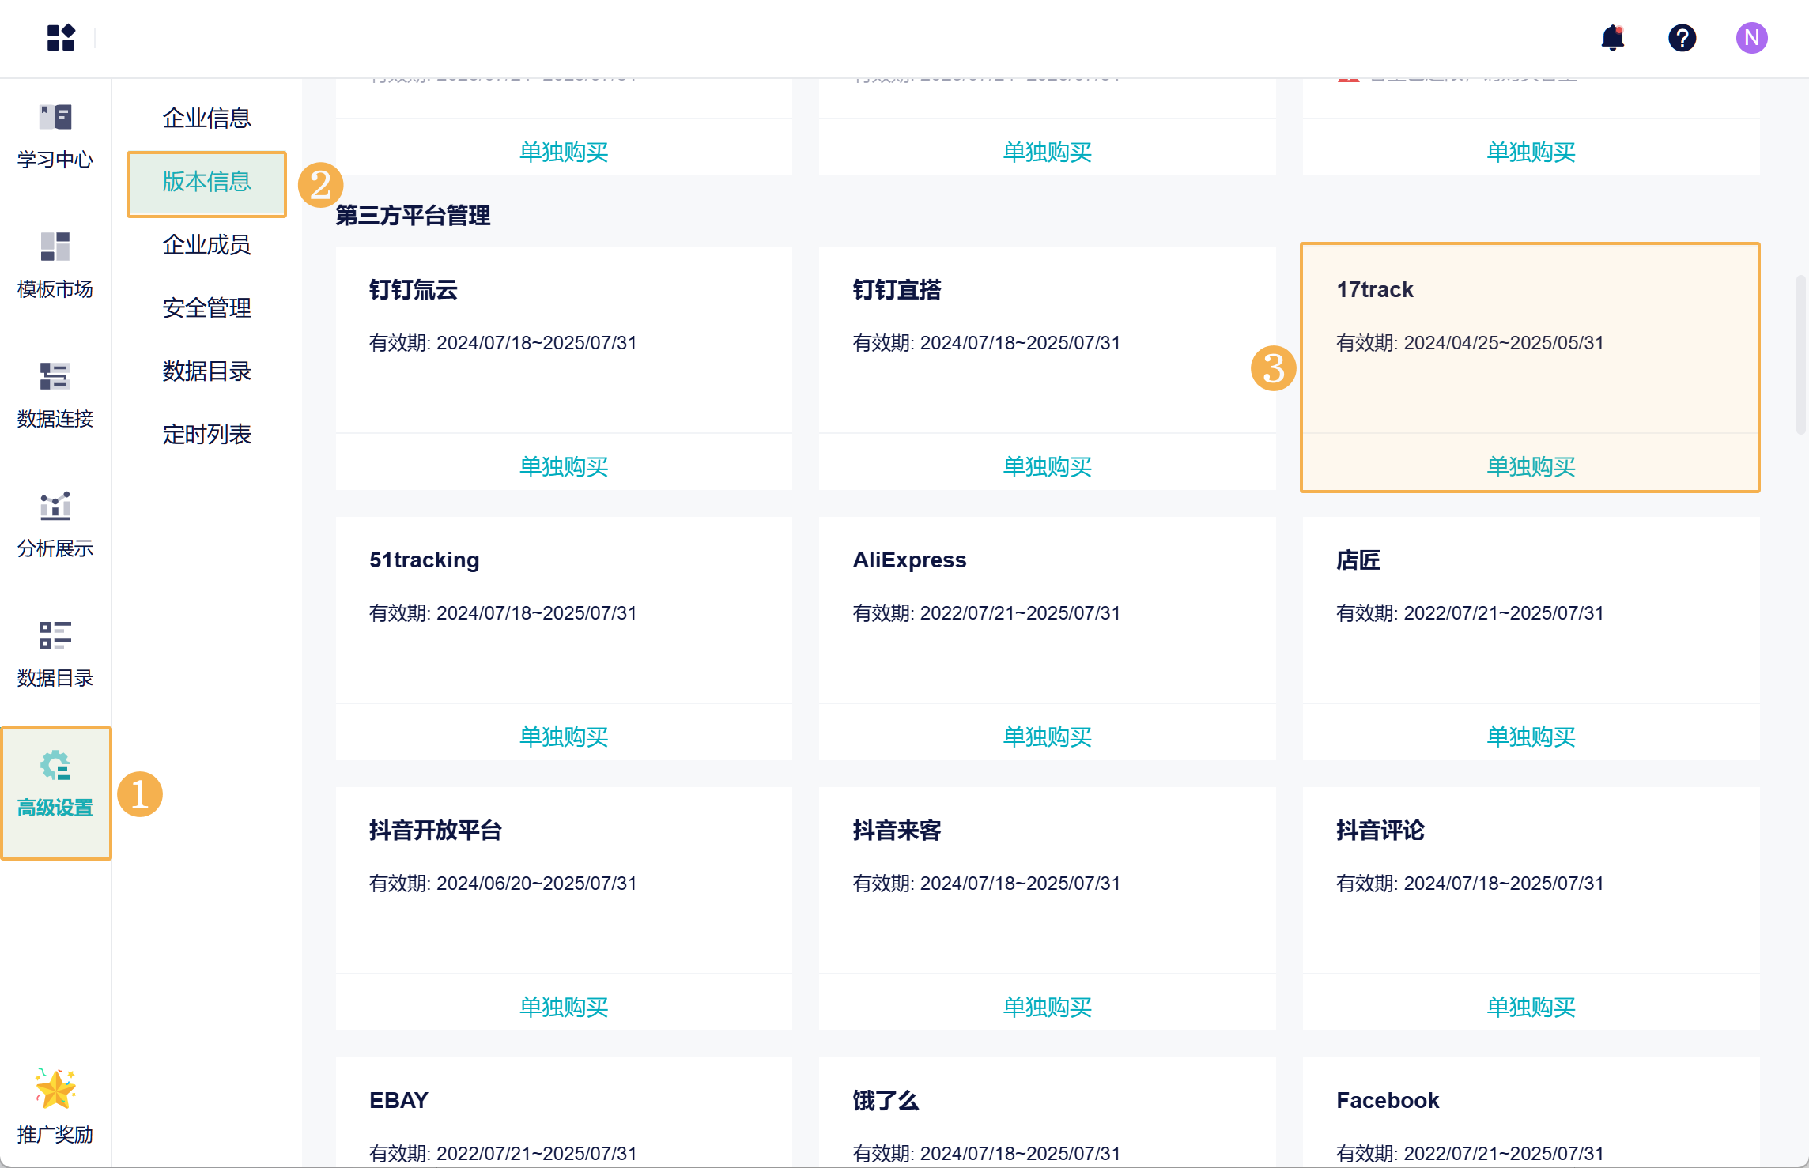Click 单独购买 under 17track card
The image size is (1809, 1168).
[x=1531, y=466]
